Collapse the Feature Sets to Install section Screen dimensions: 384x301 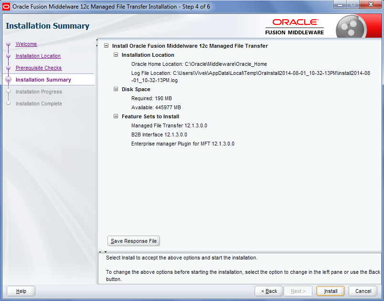[116, 116]
